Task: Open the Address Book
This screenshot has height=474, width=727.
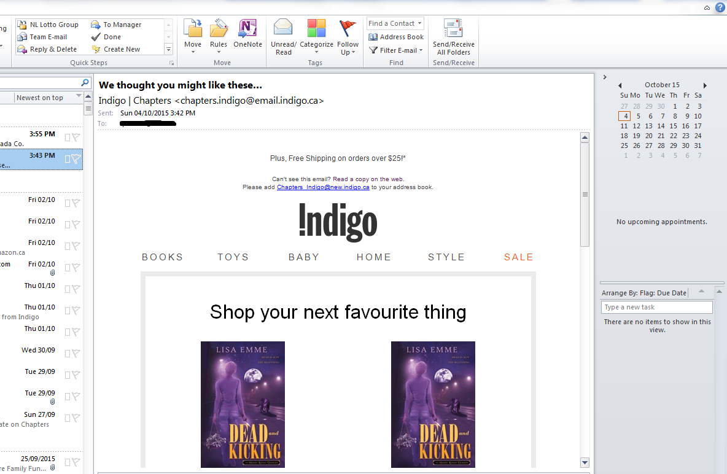Action: click(396, 37)
